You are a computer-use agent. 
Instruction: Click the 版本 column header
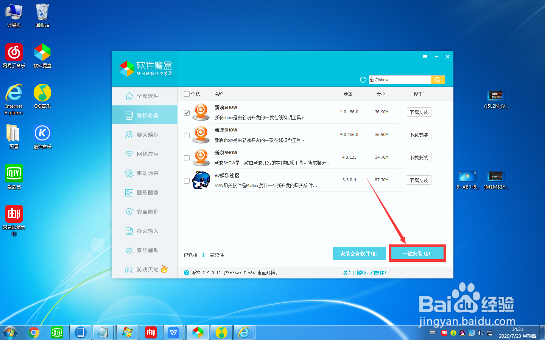(x=348, y=94)
